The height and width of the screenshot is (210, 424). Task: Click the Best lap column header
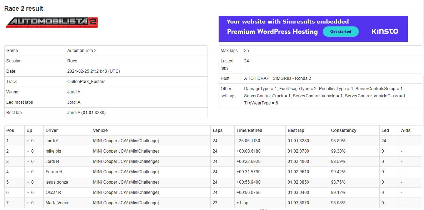coord(296,130)
